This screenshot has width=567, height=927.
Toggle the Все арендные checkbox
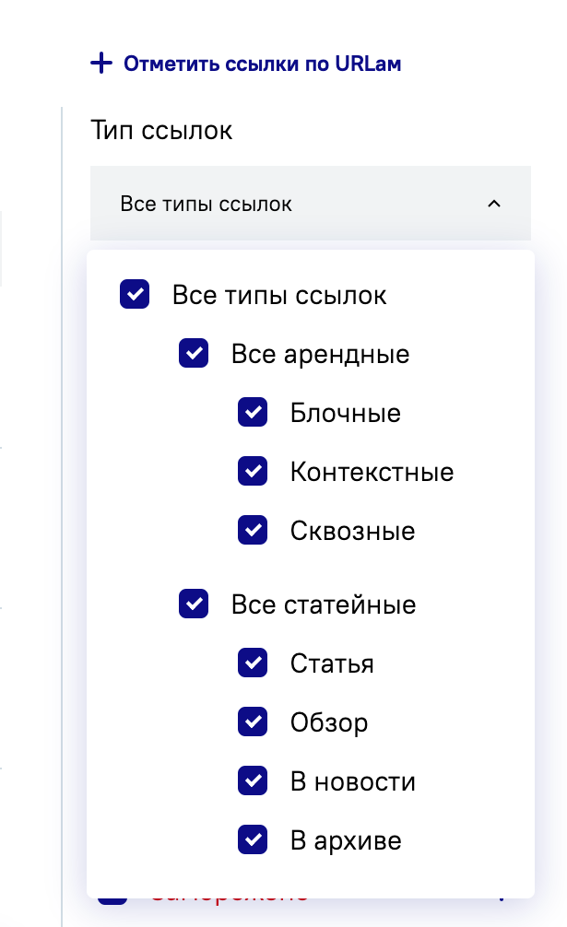click(194, 354)
